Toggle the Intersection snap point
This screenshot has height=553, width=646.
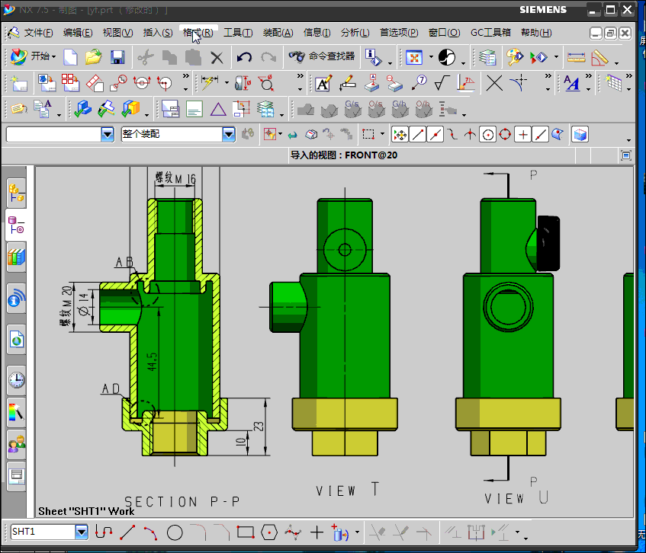point(471,135)
